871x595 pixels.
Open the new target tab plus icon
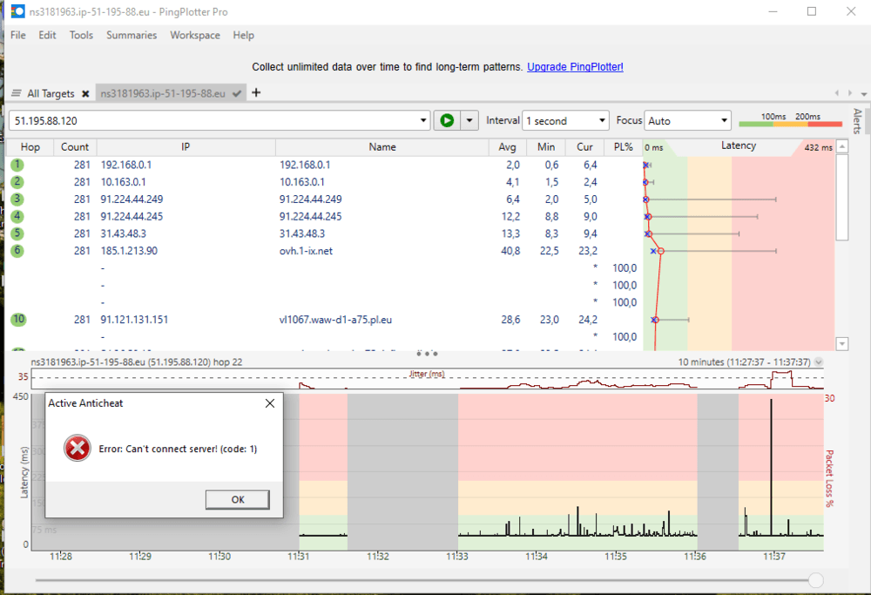256,93
